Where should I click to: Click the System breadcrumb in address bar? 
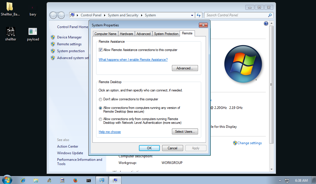click(150, 15)
